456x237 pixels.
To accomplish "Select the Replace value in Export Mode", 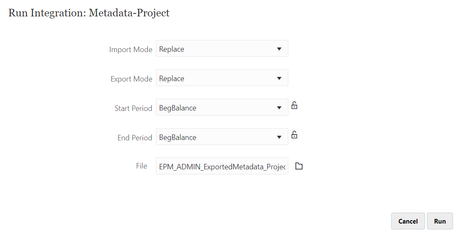I will pyautogui.click(x=171, y=79).
